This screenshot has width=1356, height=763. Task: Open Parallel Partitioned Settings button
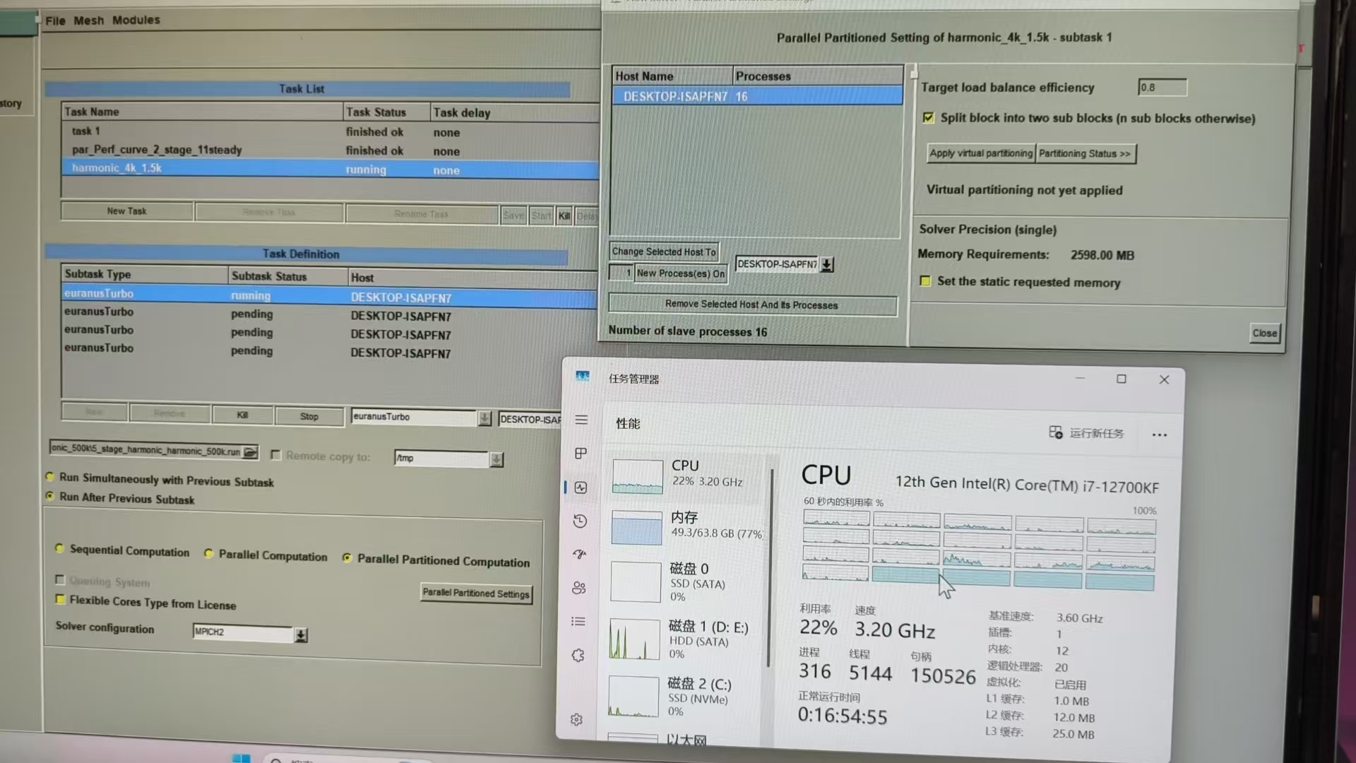476,593
